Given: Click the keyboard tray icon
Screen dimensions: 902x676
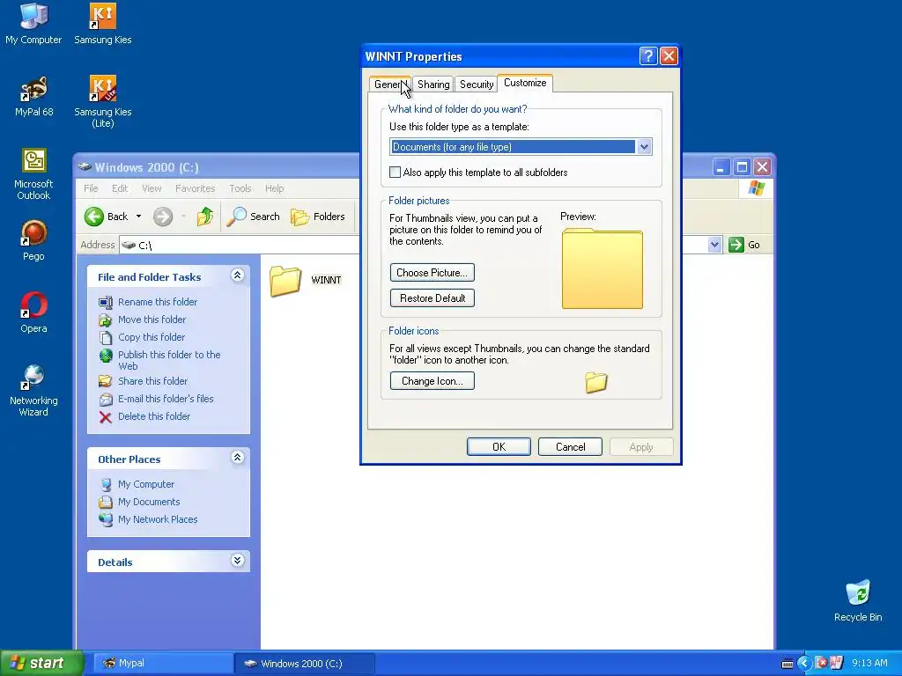Looking at the screenshot, I should [787, 664].
